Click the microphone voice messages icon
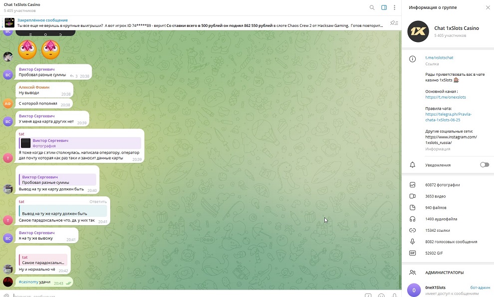494x297 pixels. [412, 242]
